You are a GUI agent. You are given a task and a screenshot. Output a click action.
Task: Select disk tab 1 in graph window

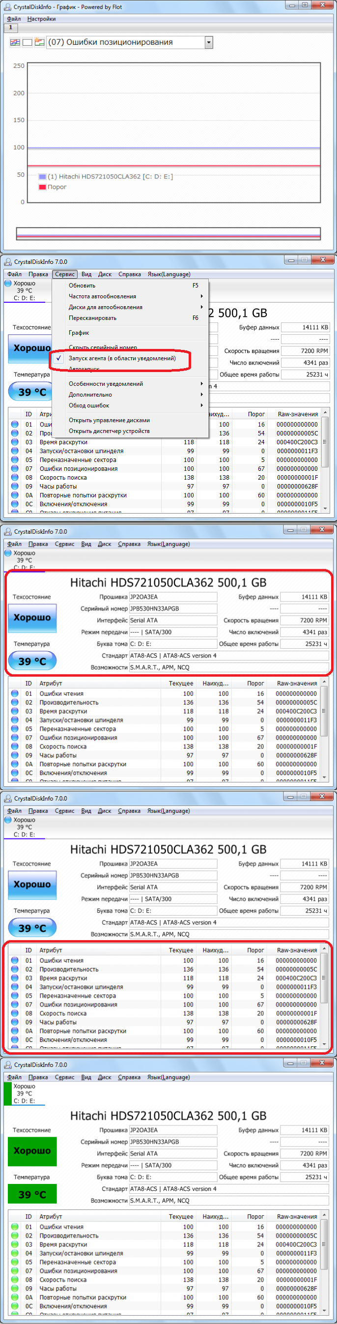10,27
